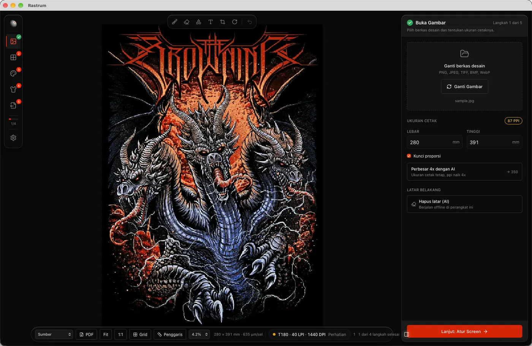Click the Fit zoom button
This screenshot has height=346, width=532.
click(106, 335)
